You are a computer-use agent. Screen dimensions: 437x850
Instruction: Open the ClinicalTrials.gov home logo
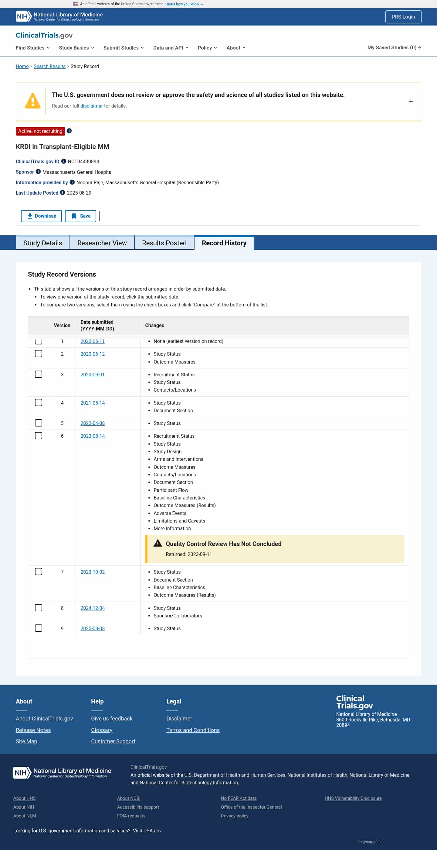coord(44,35)
